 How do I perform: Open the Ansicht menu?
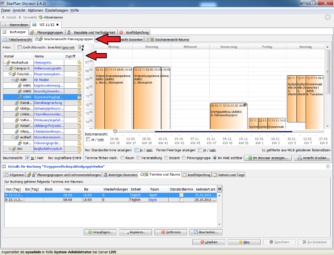pos(19,10)
